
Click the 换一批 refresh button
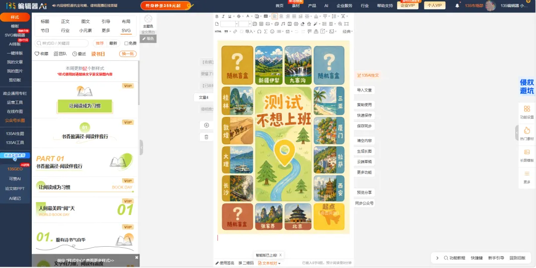click(128, 54)
